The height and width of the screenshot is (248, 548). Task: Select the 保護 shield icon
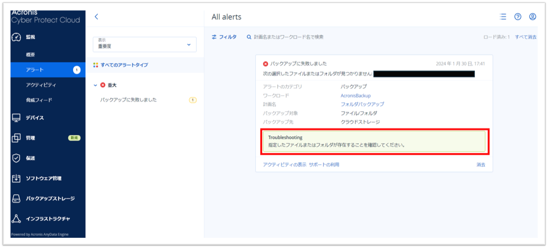[16, 158]
